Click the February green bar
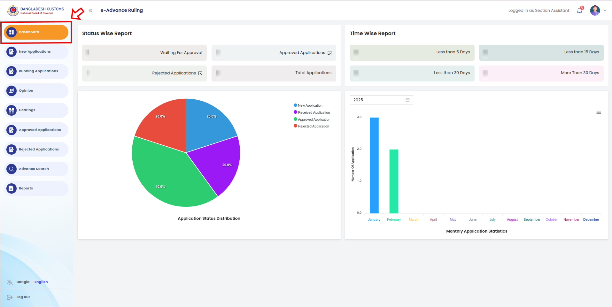Screen dimensions: 612x307 394,181
